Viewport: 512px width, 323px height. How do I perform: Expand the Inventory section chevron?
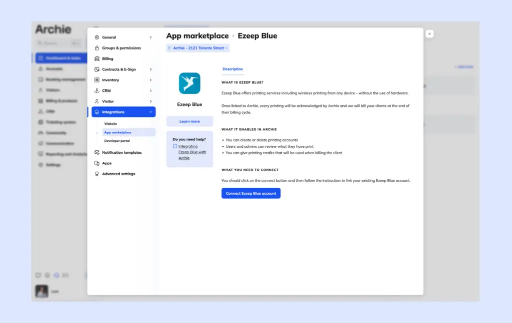point(150,80)
